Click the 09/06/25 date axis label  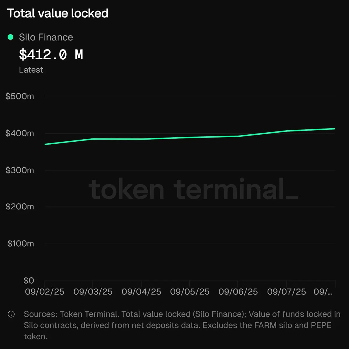tap(238, 292)
